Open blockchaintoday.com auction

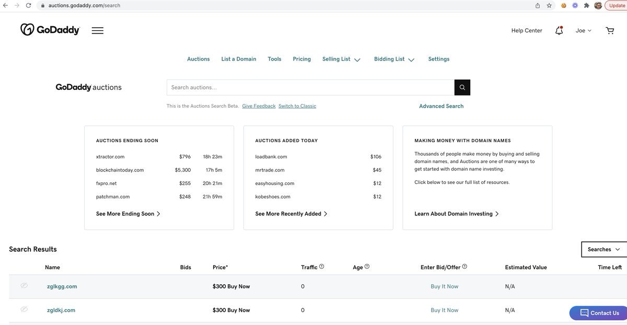coord(120,170)
